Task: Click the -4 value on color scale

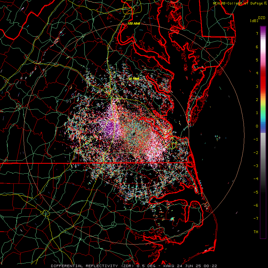Action: point(256,179)
